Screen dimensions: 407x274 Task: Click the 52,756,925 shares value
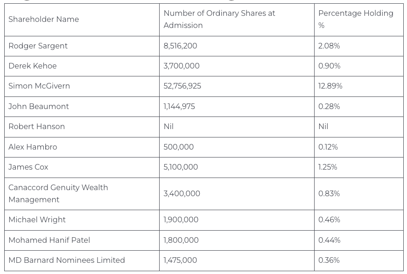[182, 86]
